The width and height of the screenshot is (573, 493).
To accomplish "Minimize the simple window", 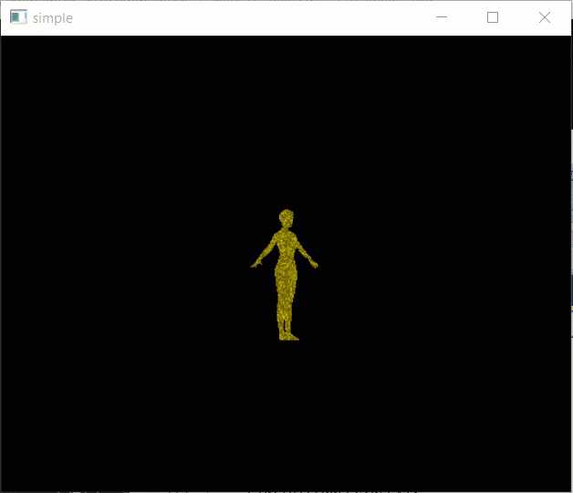I will tap(442, 17).
